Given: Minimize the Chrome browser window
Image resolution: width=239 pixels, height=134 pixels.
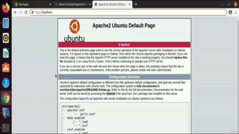Looking at the screenshot, I should click(222, 4).
